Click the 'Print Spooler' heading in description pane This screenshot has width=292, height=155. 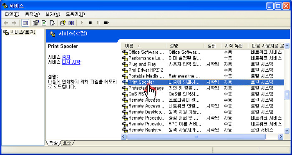(x=63, y=46)
